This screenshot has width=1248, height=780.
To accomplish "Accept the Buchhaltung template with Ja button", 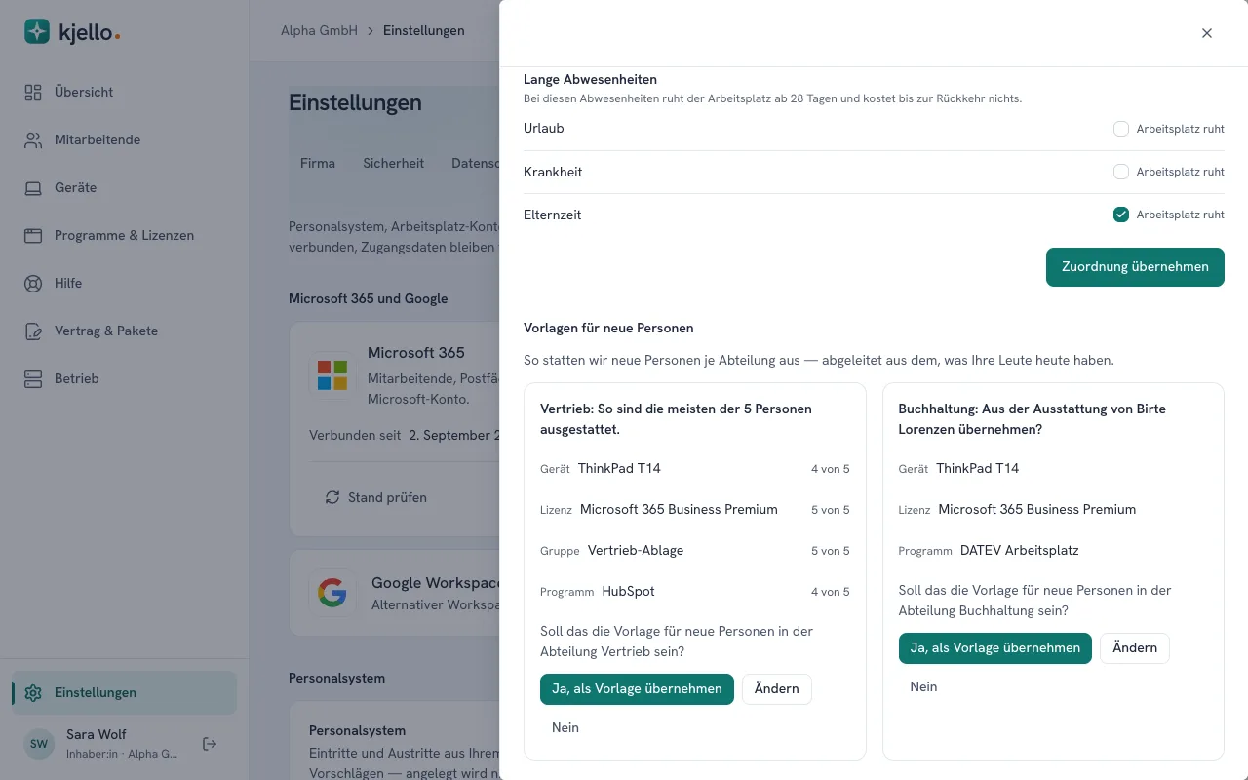I will 995,647.
